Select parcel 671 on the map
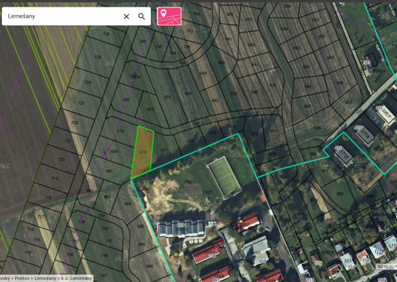The width and height of the screenshot is (397, 282). click(274, 130)
